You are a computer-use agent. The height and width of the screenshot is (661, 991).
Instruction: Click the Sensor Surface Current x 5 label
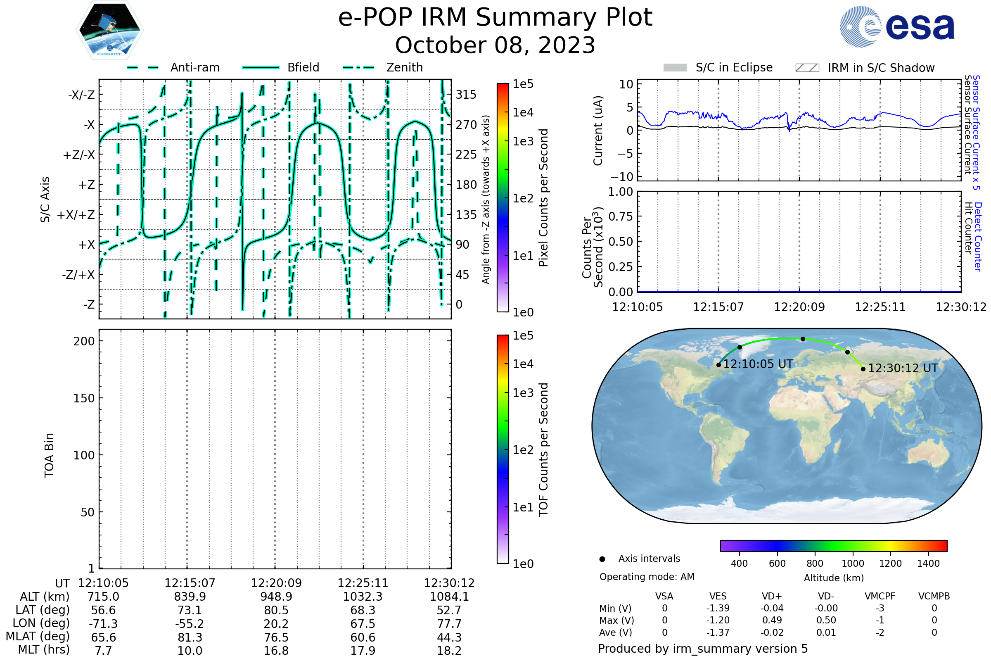point(976,133)
